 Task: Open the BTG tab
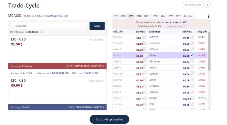[x=178, y=16]
